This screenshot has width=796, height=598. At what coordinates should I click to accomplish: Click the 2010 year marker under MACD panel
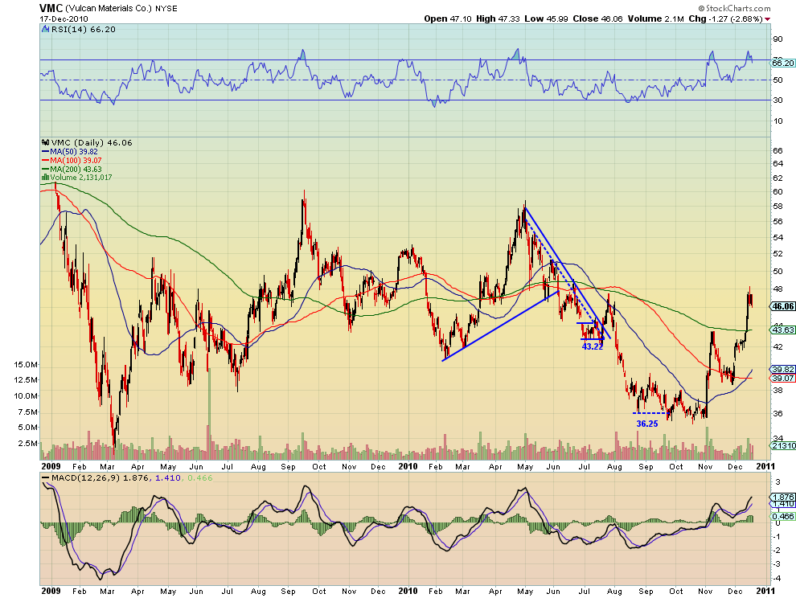408,591
